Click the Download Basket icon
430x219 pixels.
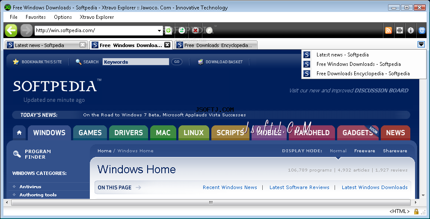(201, 62)
